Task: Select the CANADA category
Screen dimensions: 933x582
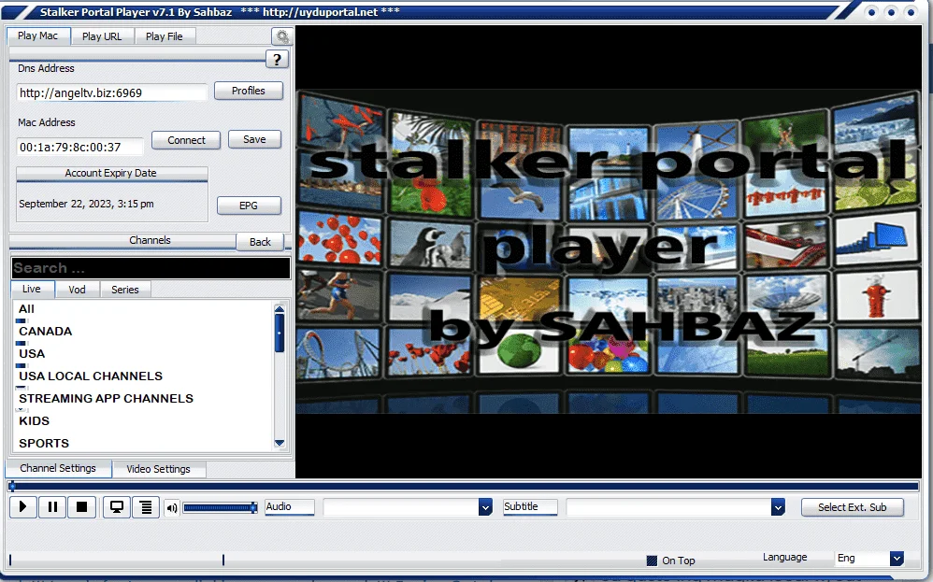Action: (45, 331)
